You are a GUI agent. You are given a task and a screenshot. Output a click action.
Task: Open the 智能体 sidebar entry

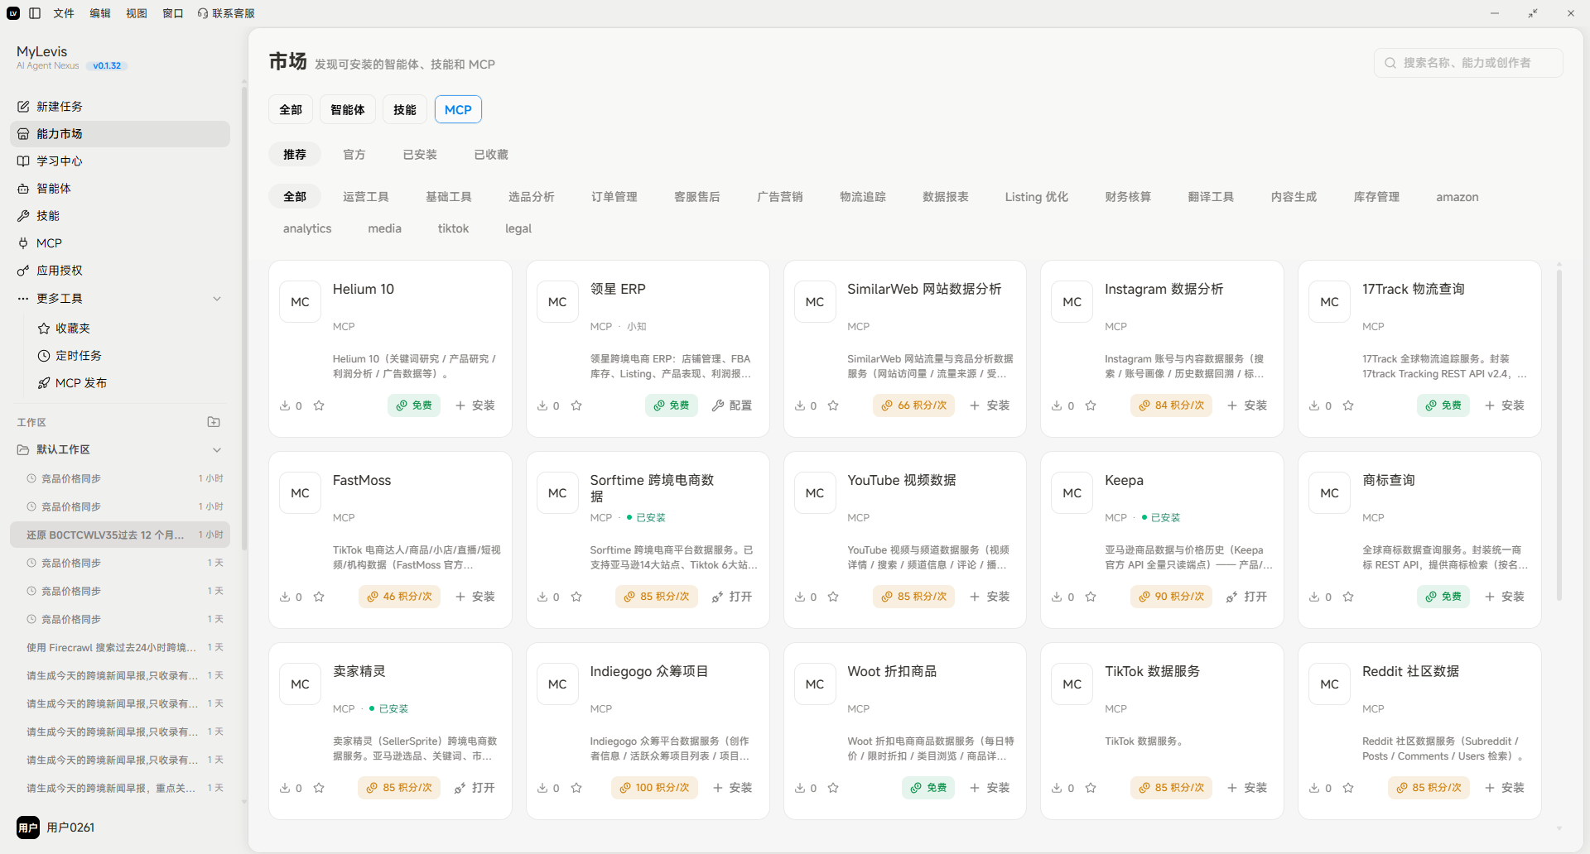[x=120, y=189]
